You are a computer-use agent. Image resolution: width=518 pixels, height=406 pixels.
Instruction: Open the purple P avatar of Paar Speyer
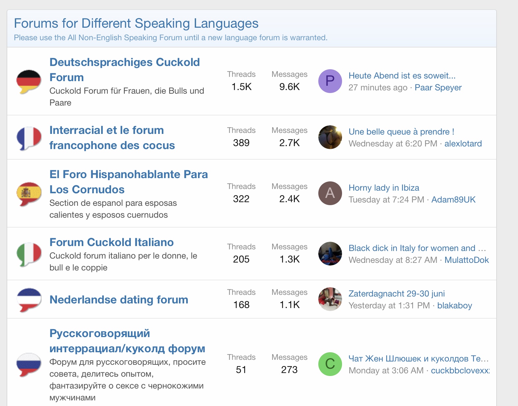330,81
